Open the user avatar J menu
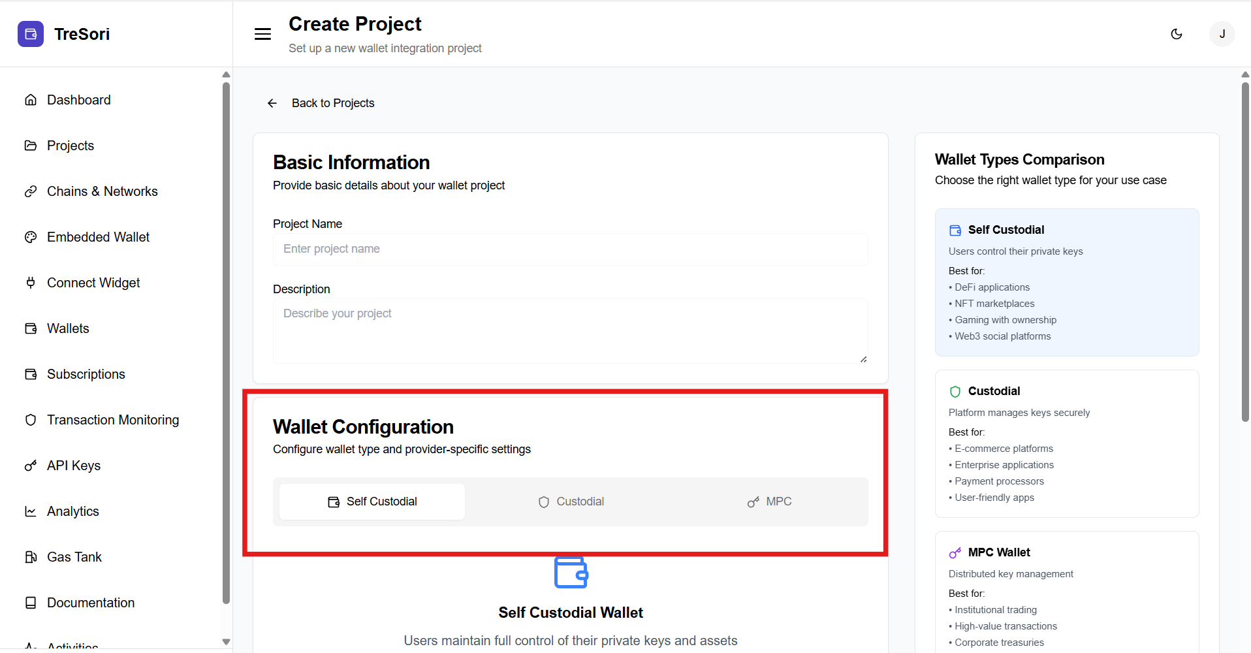The height and width of the screenshot is (653, 1251). click(1222, 34)
